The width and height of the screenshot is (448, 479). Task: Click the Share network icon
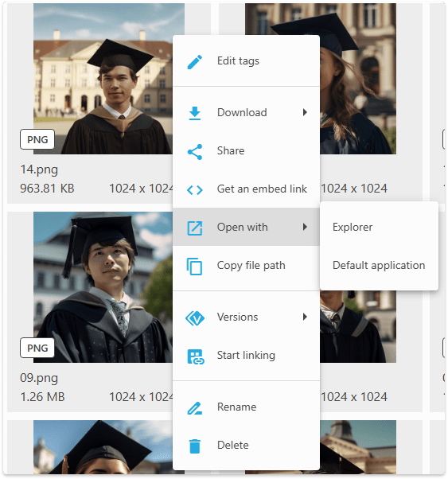point(195,152)
